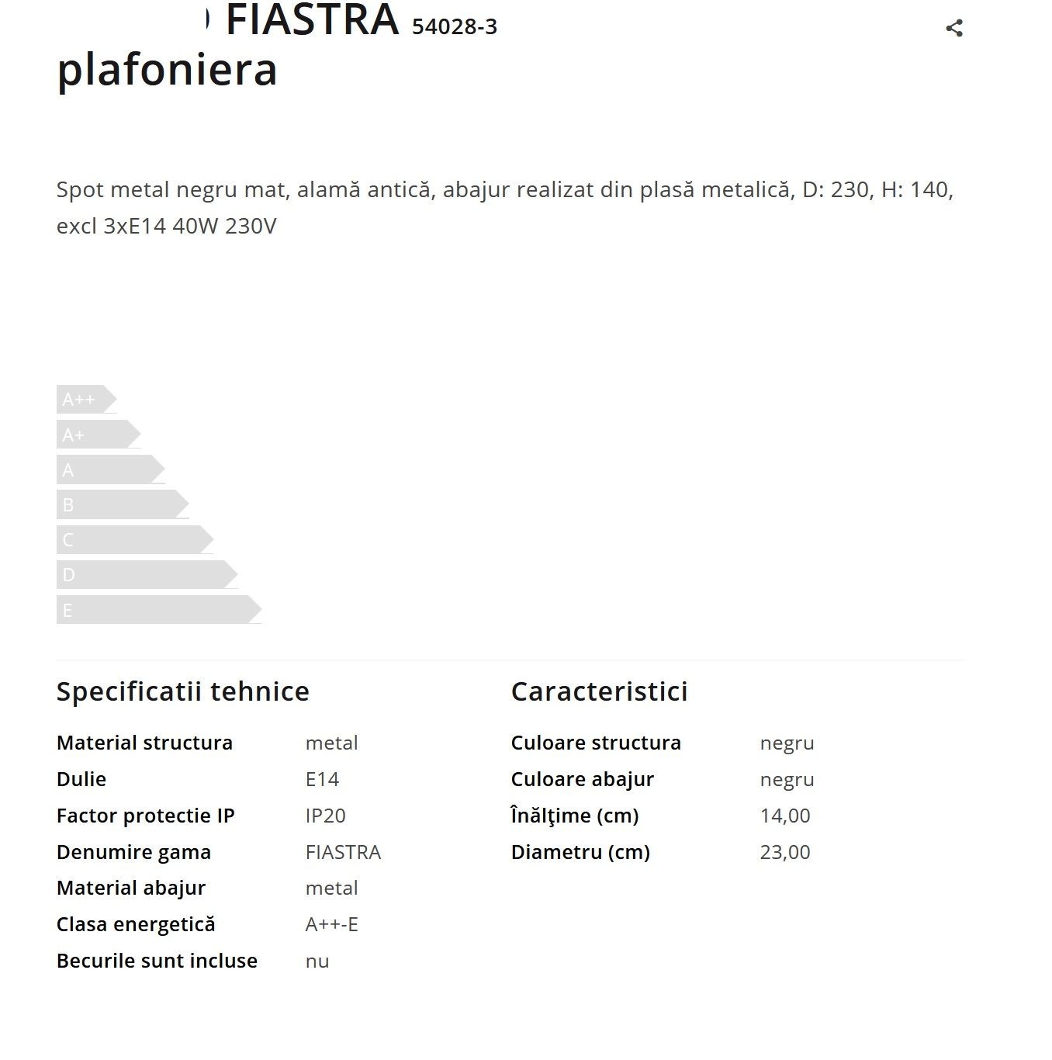
Task: Select the E energy class arrow
Action: point(159,610)
